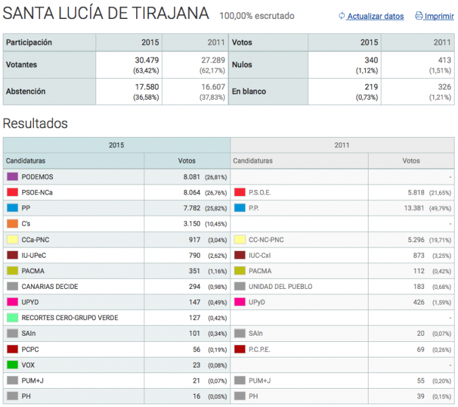Click the gray CANARIAS DECIDE swatch
Image resolution: width=458 pixels, height=407 pixels.
(13, 286)
